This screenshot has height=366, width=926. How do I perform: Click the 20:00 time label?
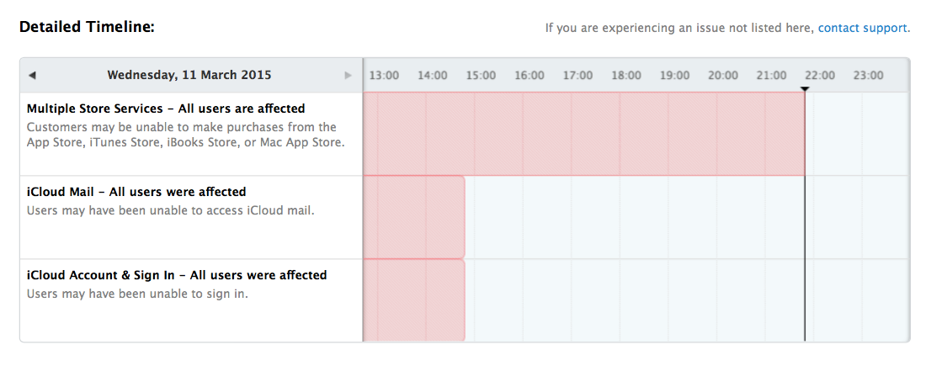[x=723, y=76]
